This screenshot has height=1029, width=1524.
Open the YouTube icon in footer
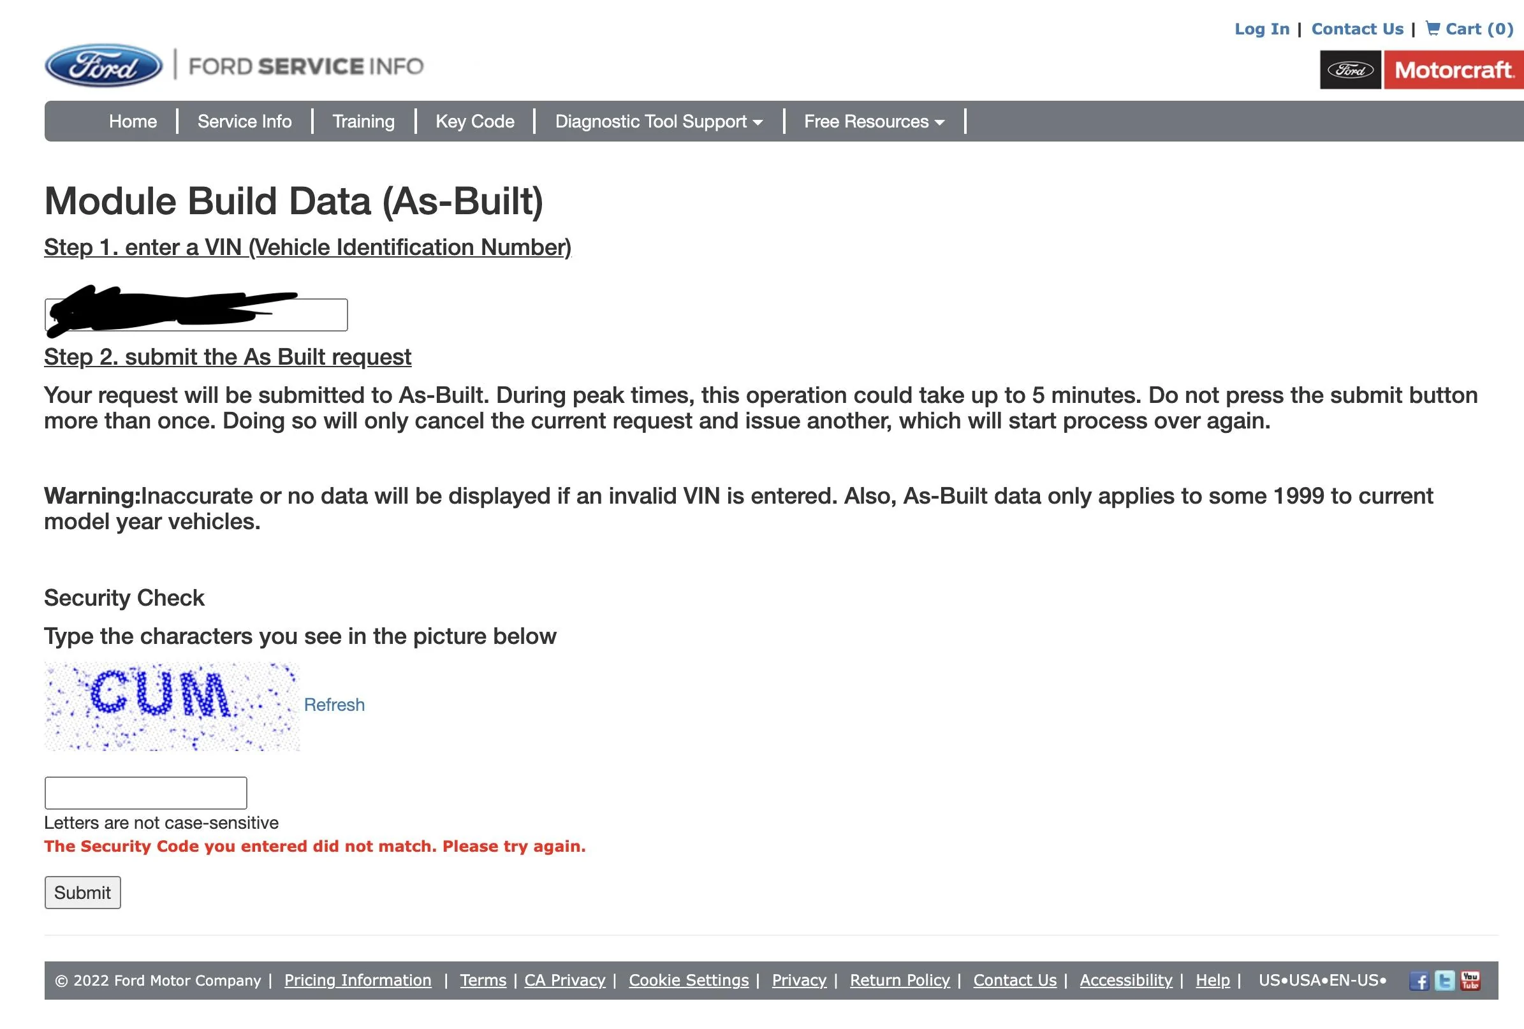pyautogui.click(x=1470, y=981)
